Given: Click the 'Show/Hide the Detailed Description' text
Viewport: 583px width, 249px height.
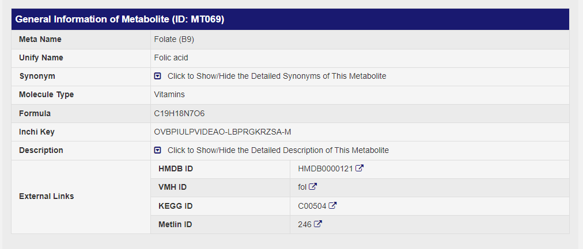Looking at the screenshot, I should (x=278, y=150).
